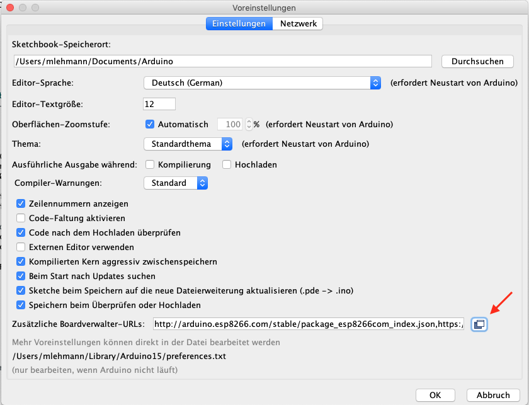Enable verbose output for Hochladen
Screen dimensions: 529x405
tap(227, 164)
